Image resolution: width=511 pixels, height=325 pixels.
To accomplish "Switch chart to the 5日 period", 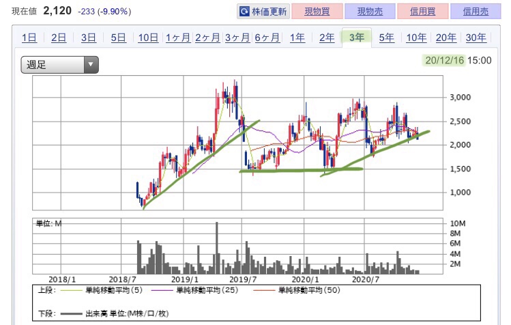I will click(118, 38).
